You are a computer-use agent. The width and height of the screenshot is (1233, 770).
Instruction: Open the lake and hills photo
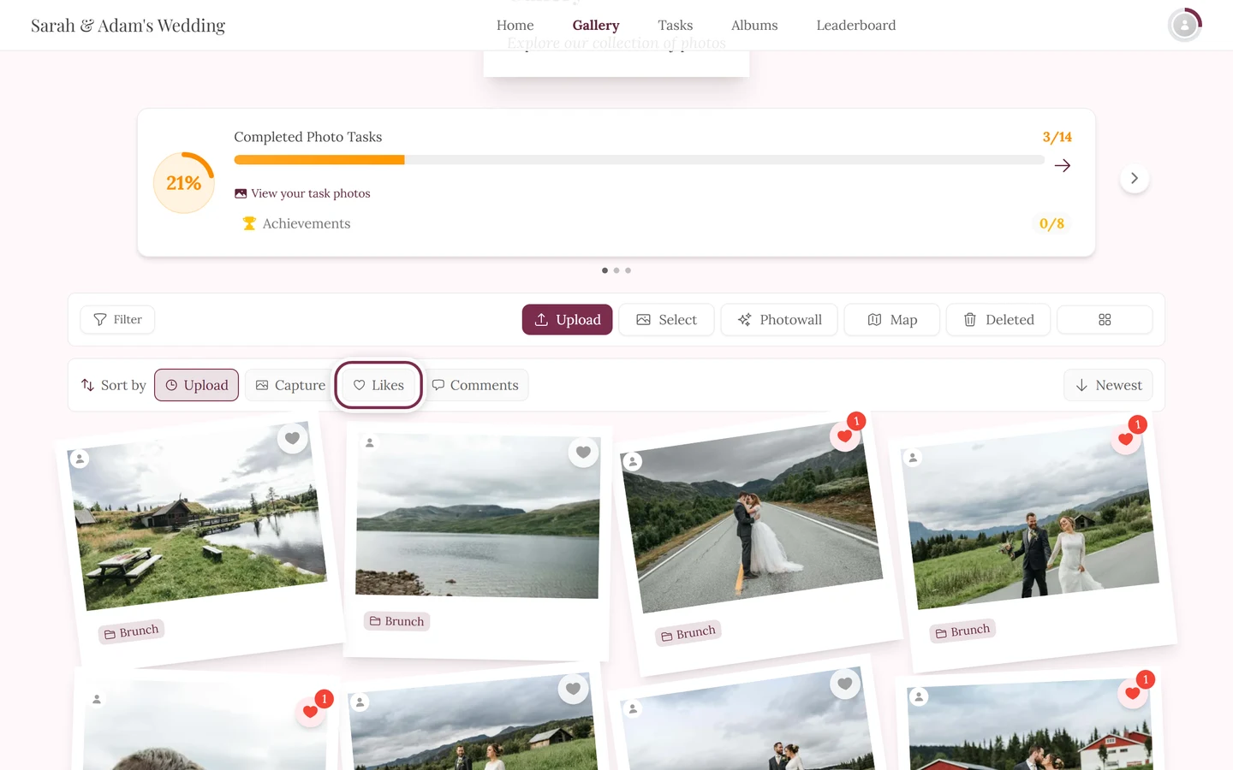pos(478,516)
